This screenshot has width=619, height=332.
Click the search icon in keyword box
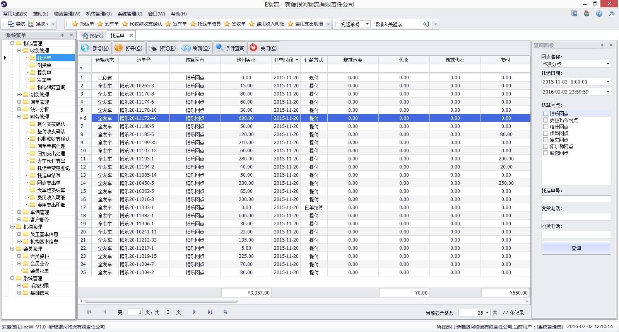coord(426,24)
